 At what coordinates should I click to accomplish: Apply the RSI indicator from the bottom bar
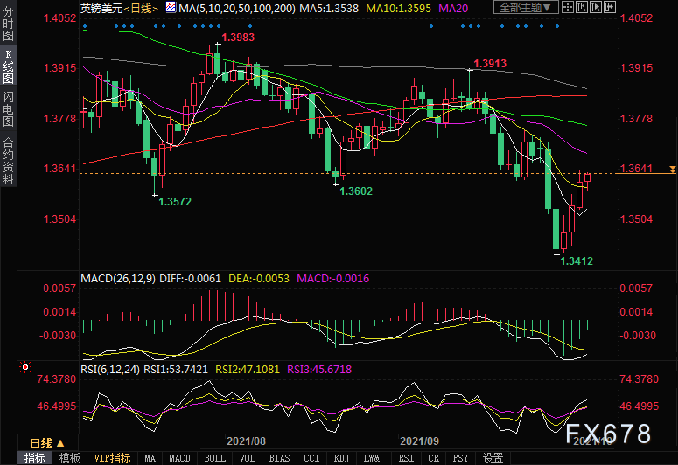406,458
